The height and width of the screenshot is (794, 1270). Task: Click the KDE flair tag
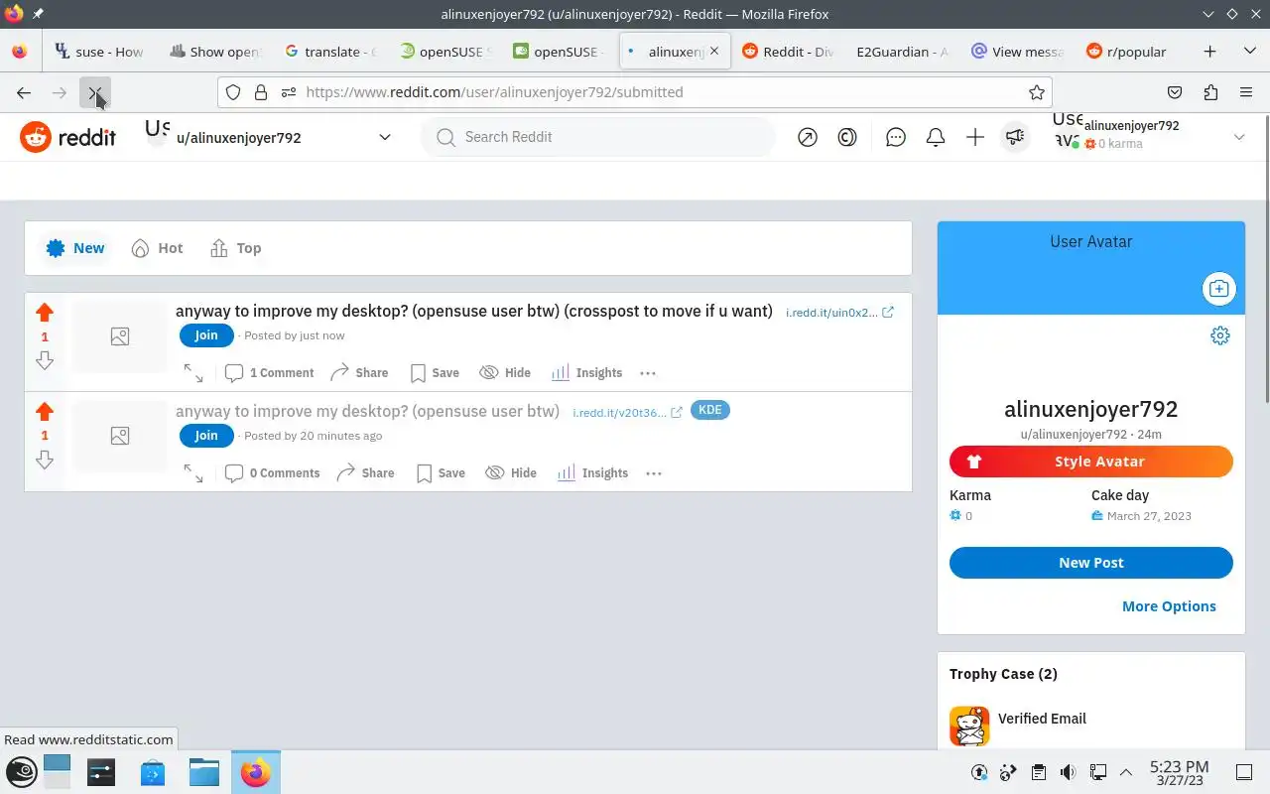(709, 410)
